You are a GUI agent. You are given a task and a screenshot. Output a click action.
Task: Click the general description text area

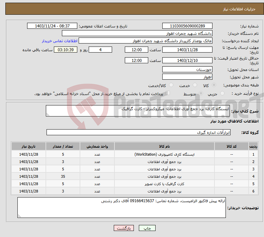[138, 111]
